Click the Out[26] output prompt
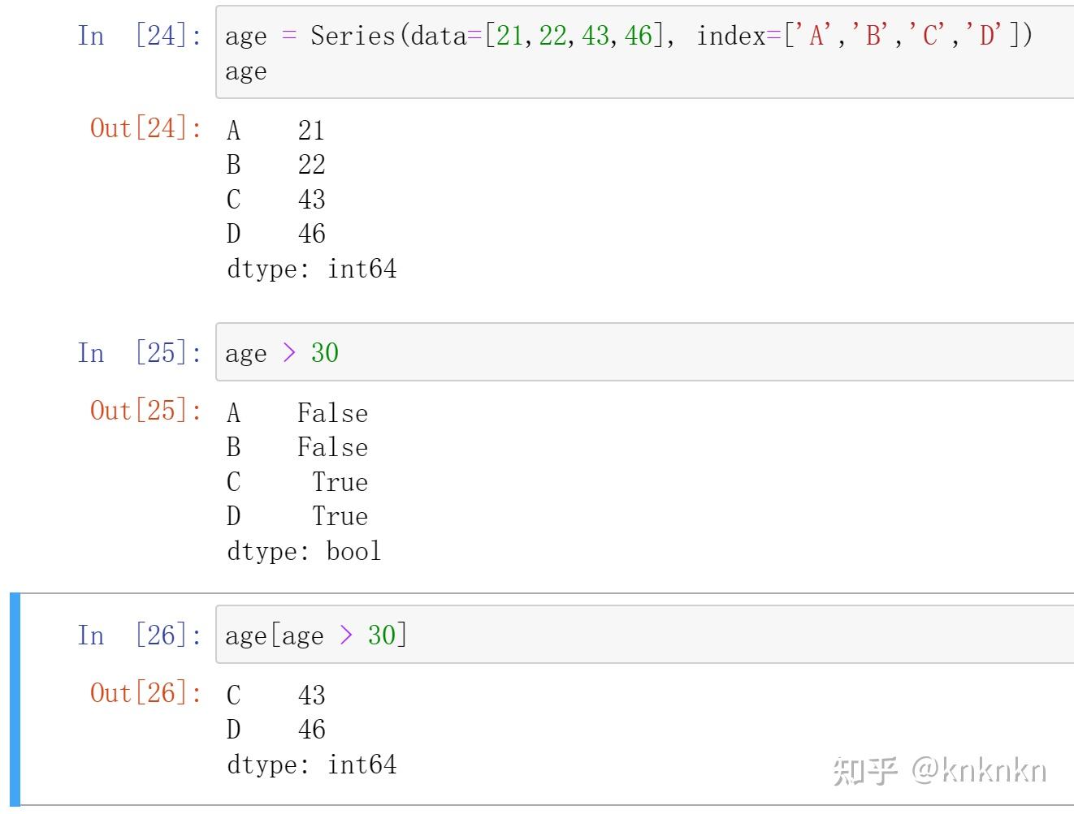This screenshot has width=1074, height=814. click(145, 693)
